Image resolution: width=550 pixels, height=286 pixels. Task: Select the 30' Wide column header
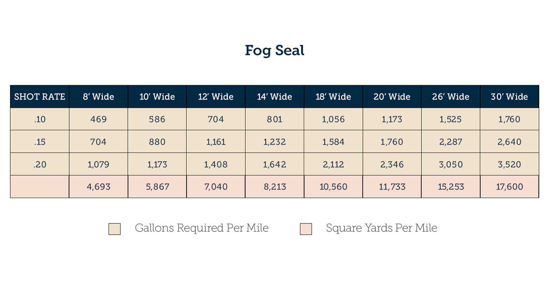[509, 96]
